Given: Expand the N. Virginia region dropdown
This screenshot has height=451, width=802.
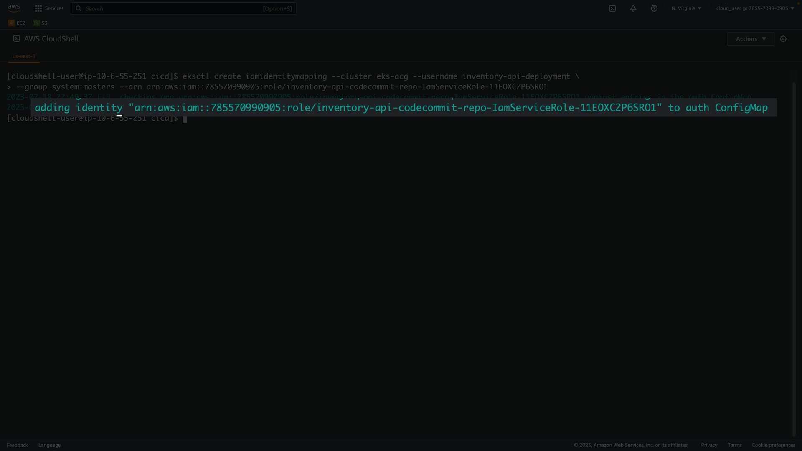Looking at the screenshot, I should [686, 8].
